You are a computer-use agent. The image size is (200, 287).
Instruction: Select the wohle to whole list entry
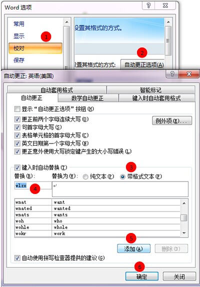97,227
